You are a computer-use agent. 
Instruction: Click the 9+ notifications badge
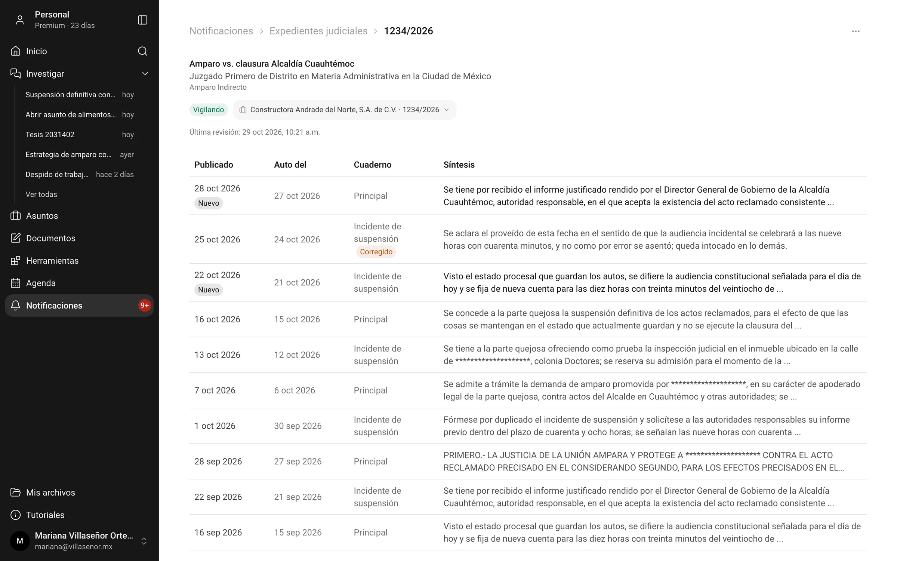pos(144,306)
